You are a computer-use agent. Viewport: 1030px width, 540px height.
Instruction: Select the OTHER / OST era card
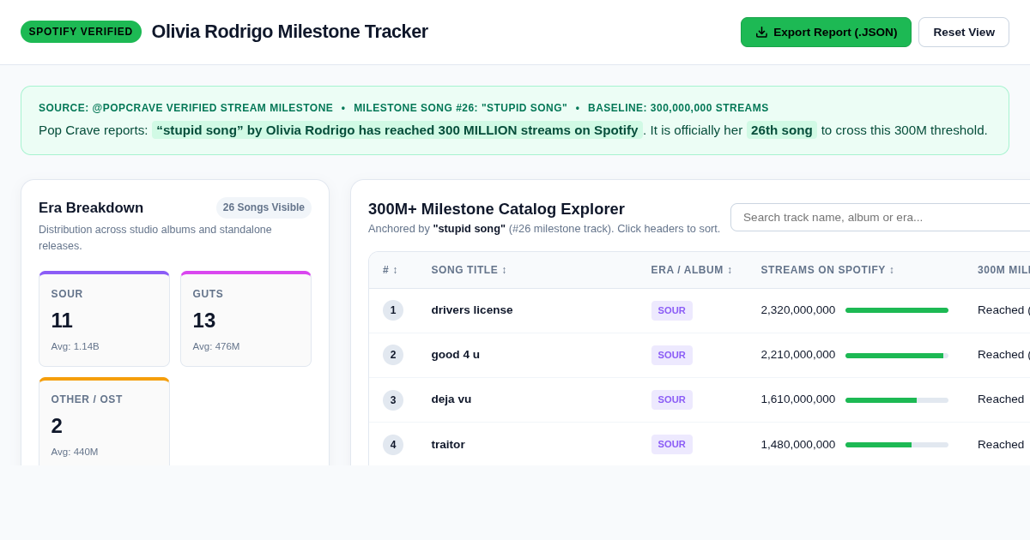(104, 422)
